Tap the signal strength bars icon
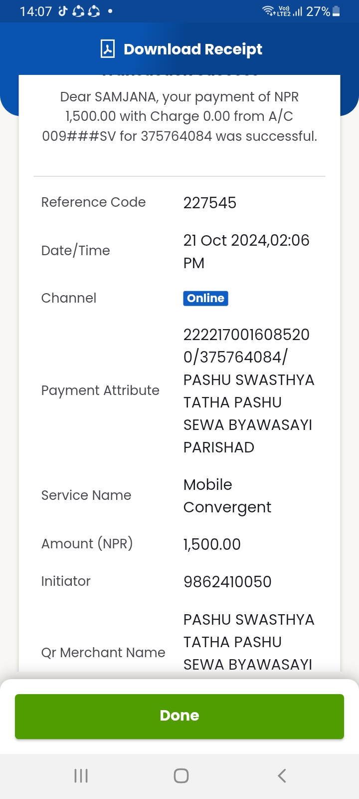 [x=298, y=11]
